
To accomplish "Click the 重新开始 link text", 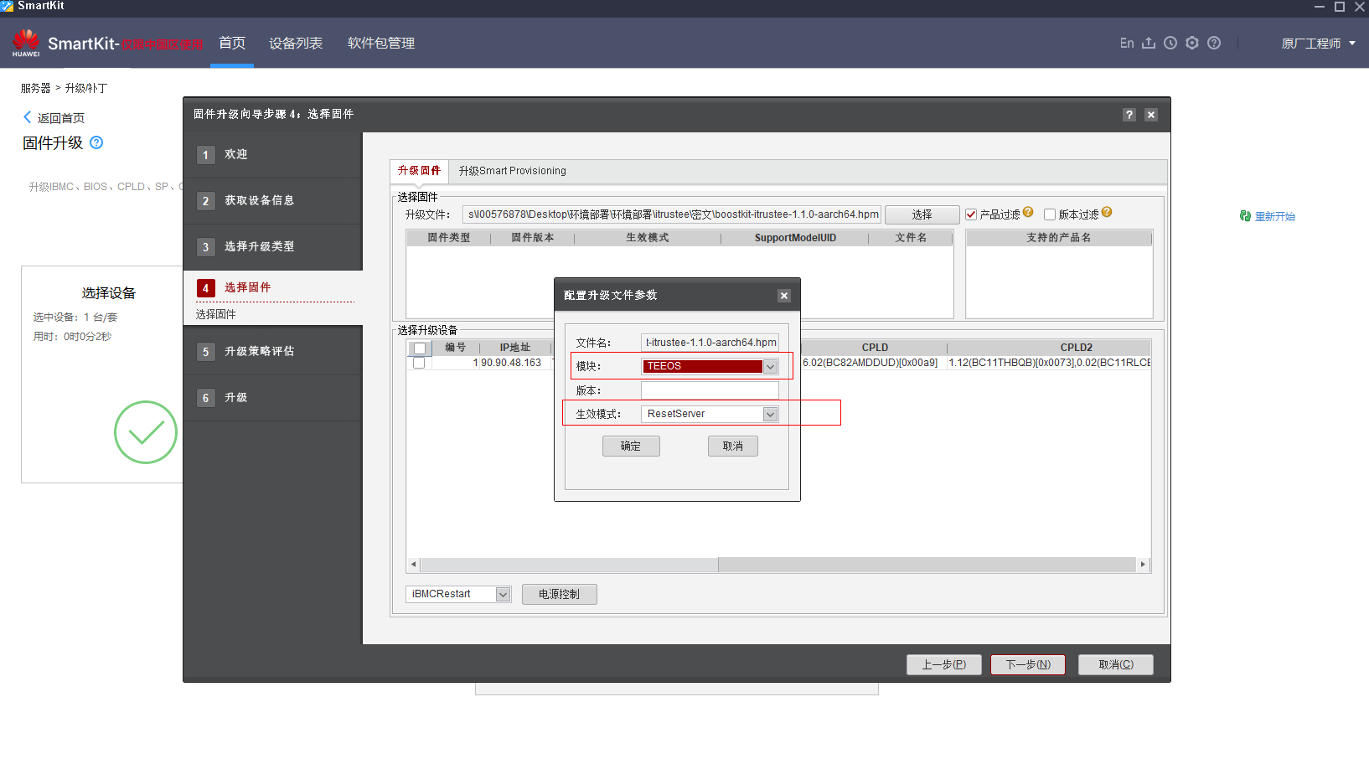I will [1275, 216].
